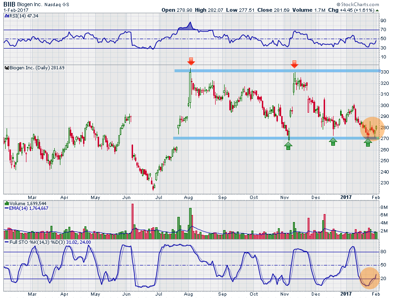Click the Open 278.98 value

(x=177, y=10)
